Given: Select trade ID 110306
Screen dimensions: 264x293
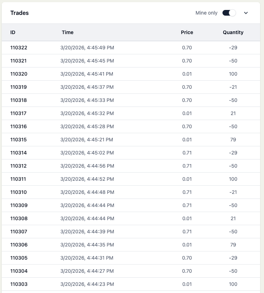Looking at the screenshot, I should coord(19,245).
